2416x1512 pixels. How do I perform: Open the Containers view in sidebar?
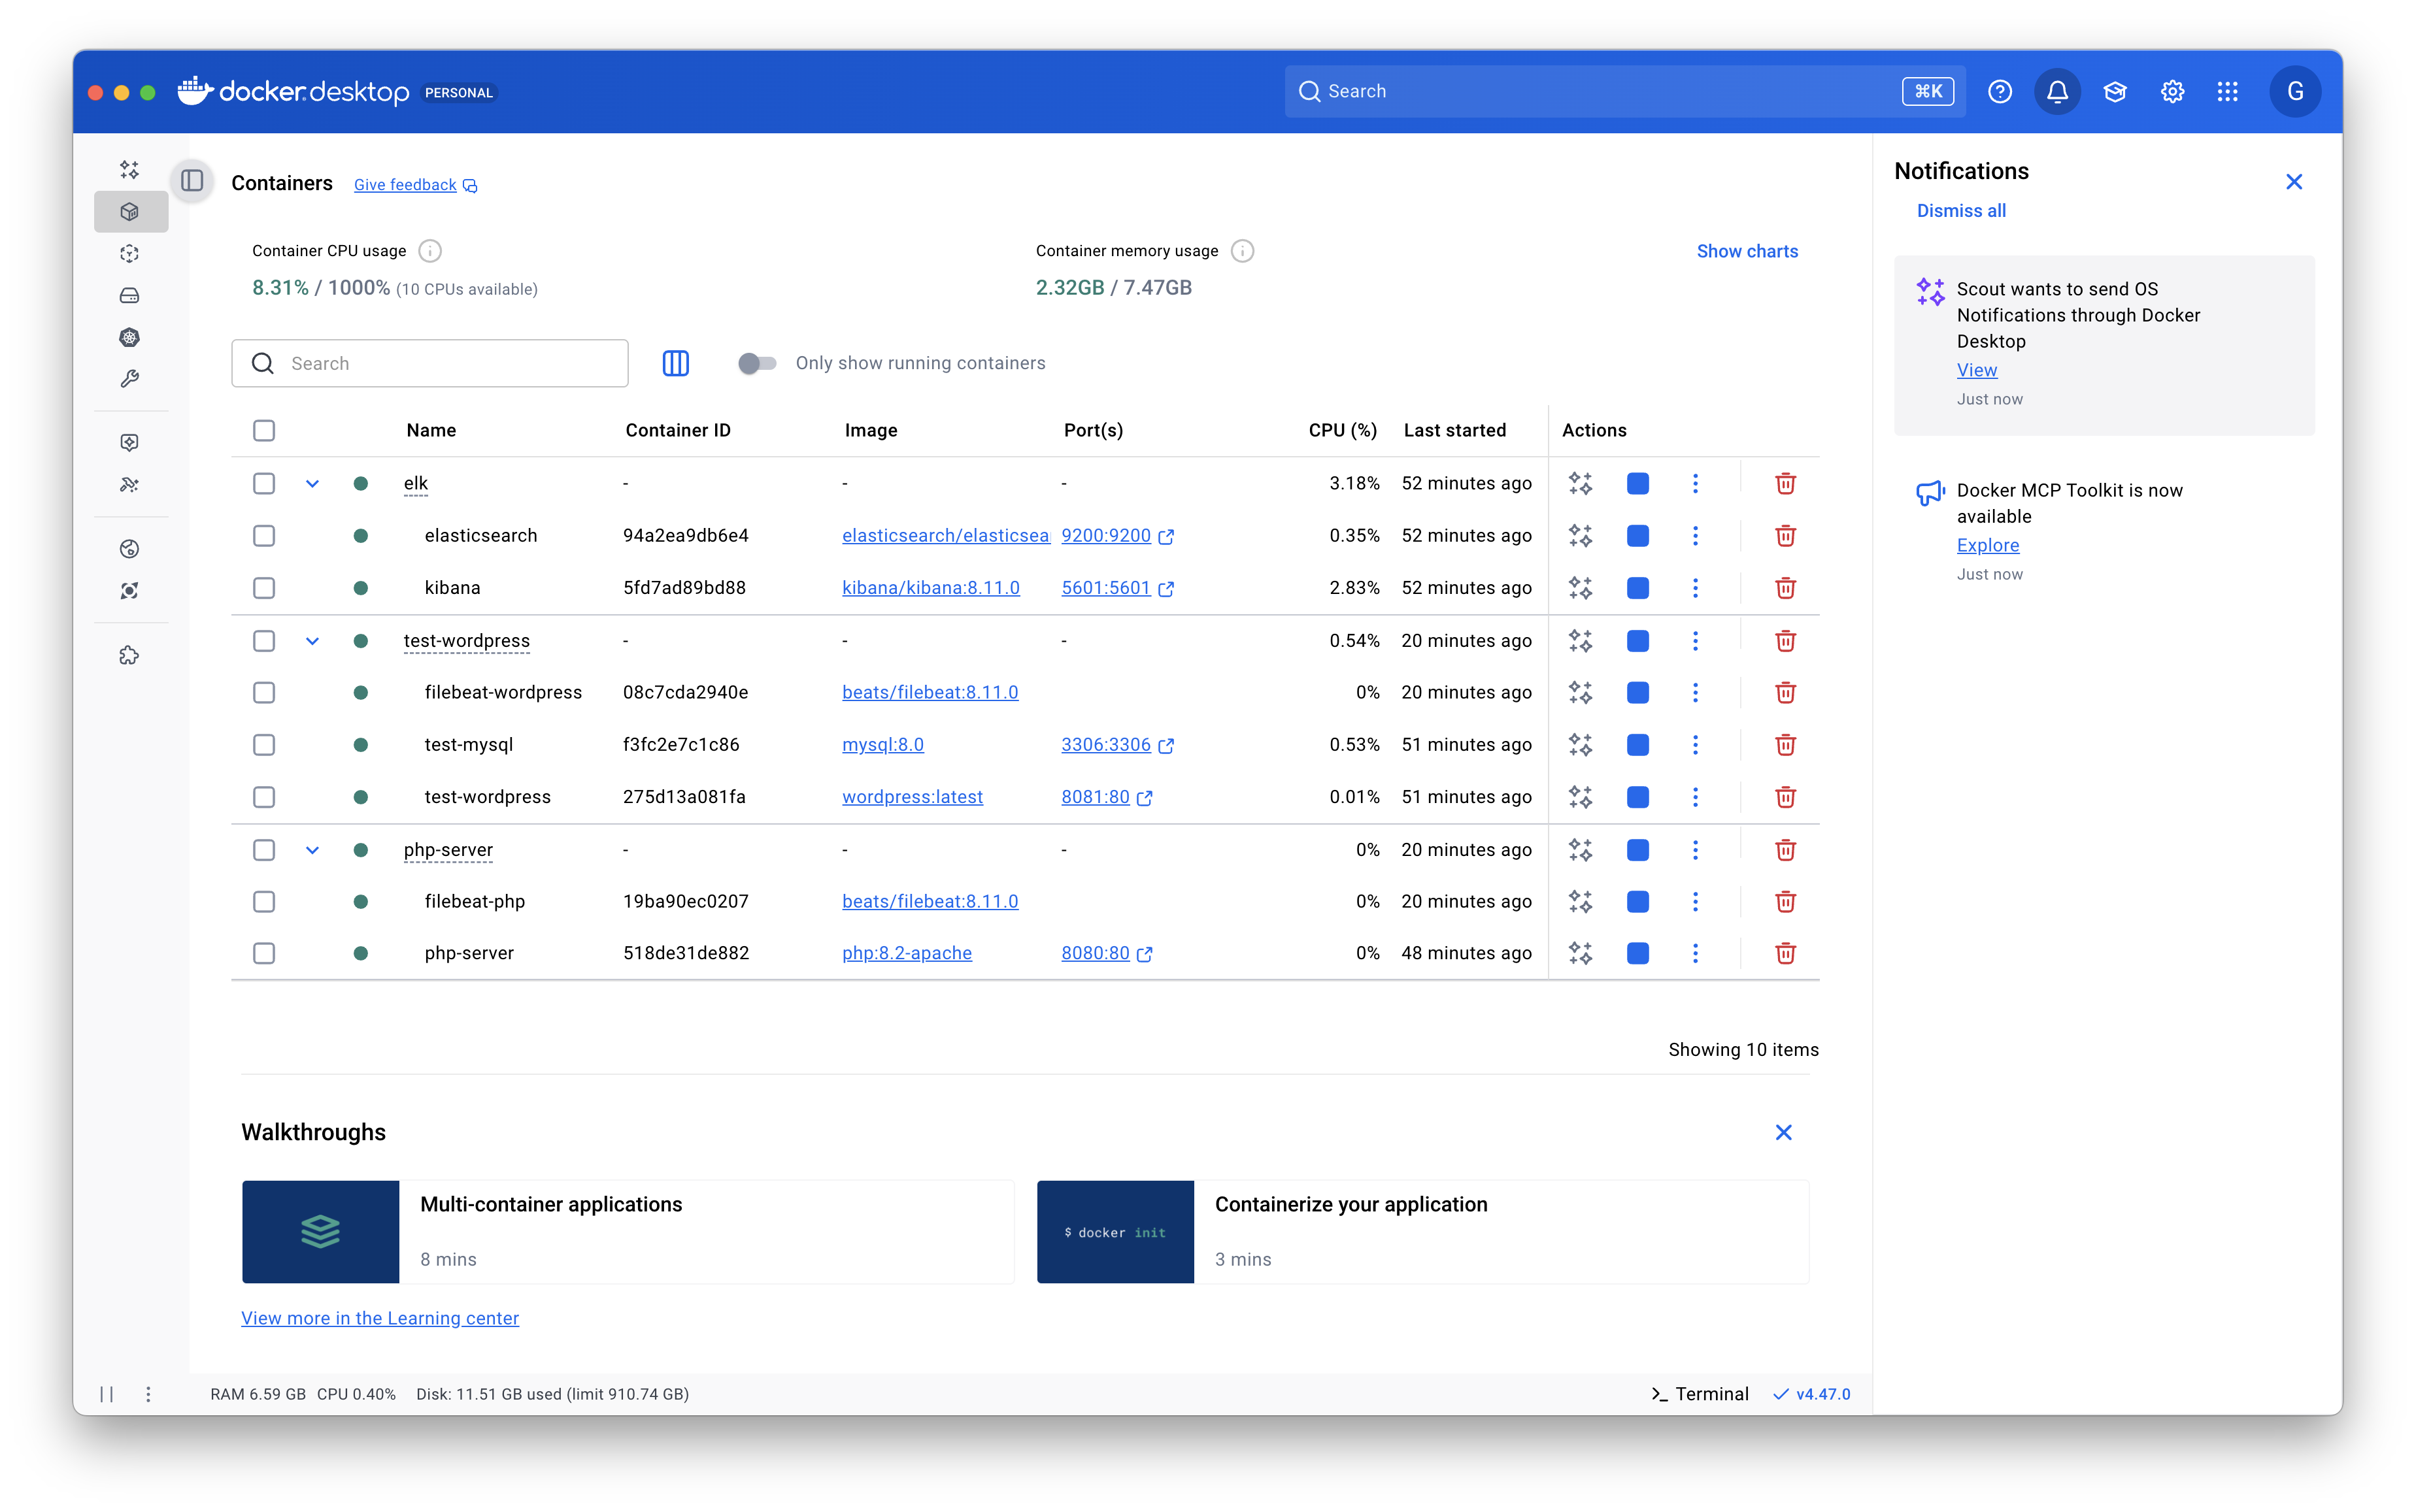point(130,212)
